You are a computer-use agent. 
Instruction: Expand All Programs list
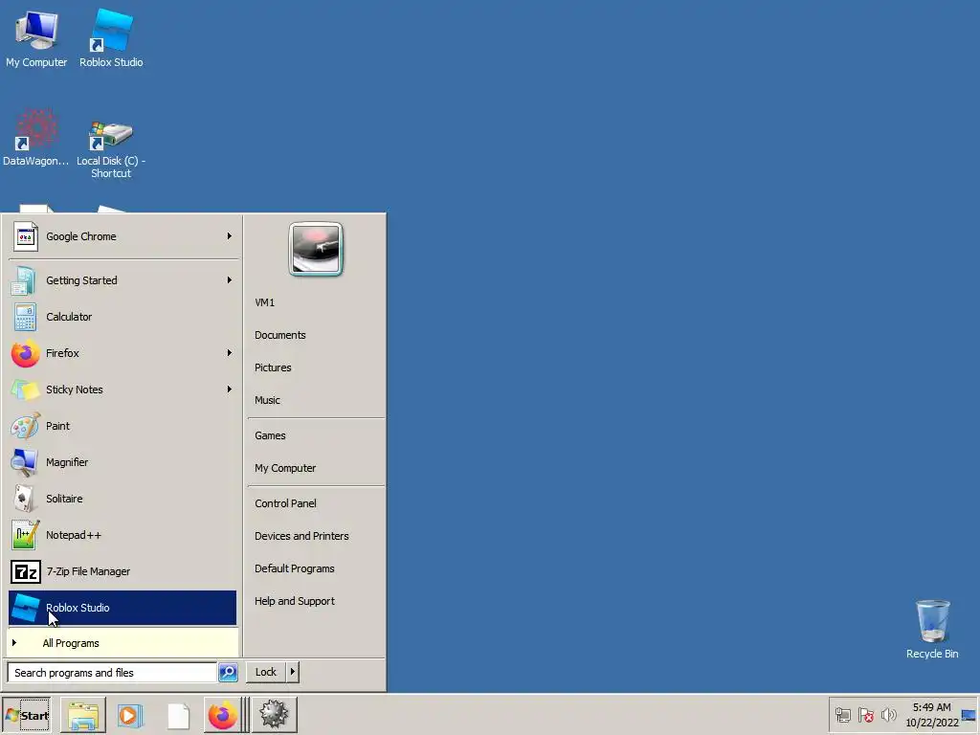(x=122, y=643)
